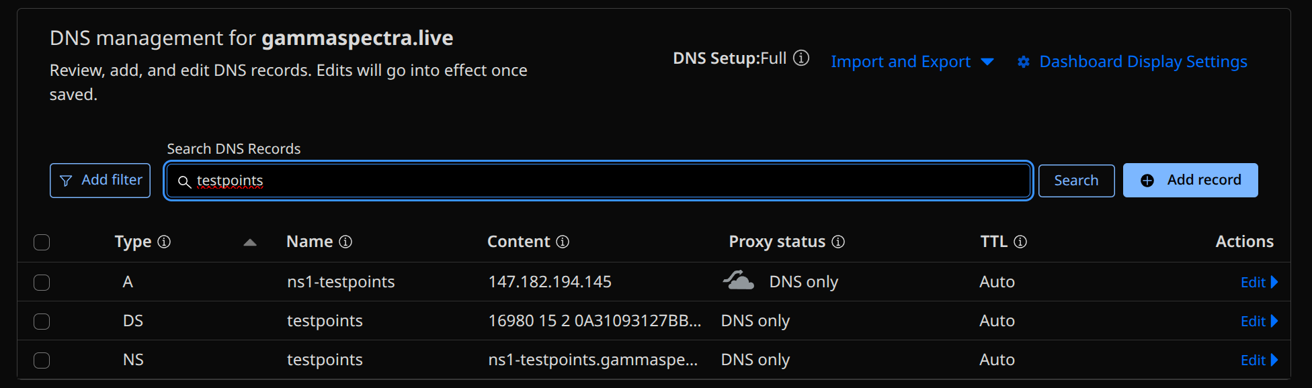1312x388 pixels.
Task: Check the ns1-testpoints A record checkbox
Action: click(x=42, y=283)
